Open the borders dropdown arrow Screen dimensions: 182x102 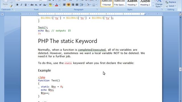[x=96, y=5]
